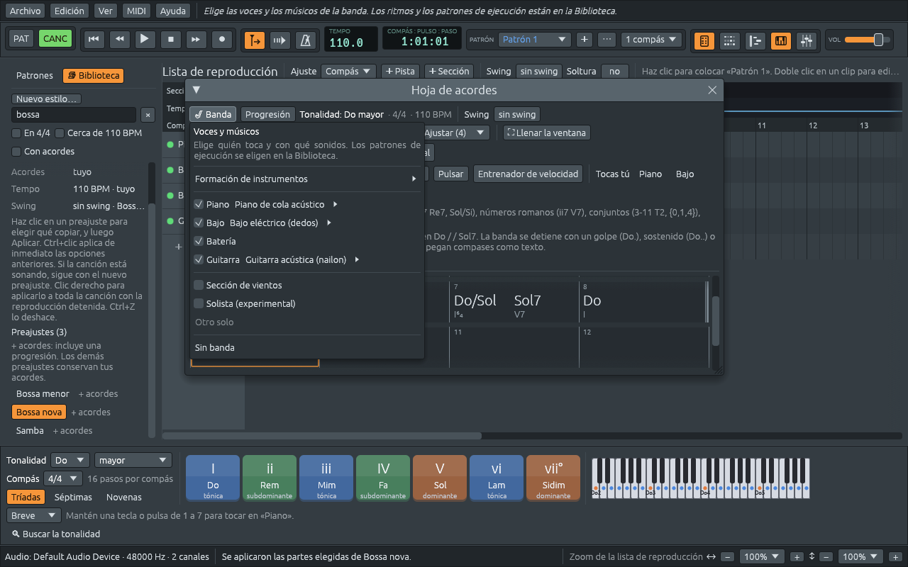The width and height of the screenshot is (908, 567).
Task: Adjust the VOL volume slider
Action: (x=868, y=40)
